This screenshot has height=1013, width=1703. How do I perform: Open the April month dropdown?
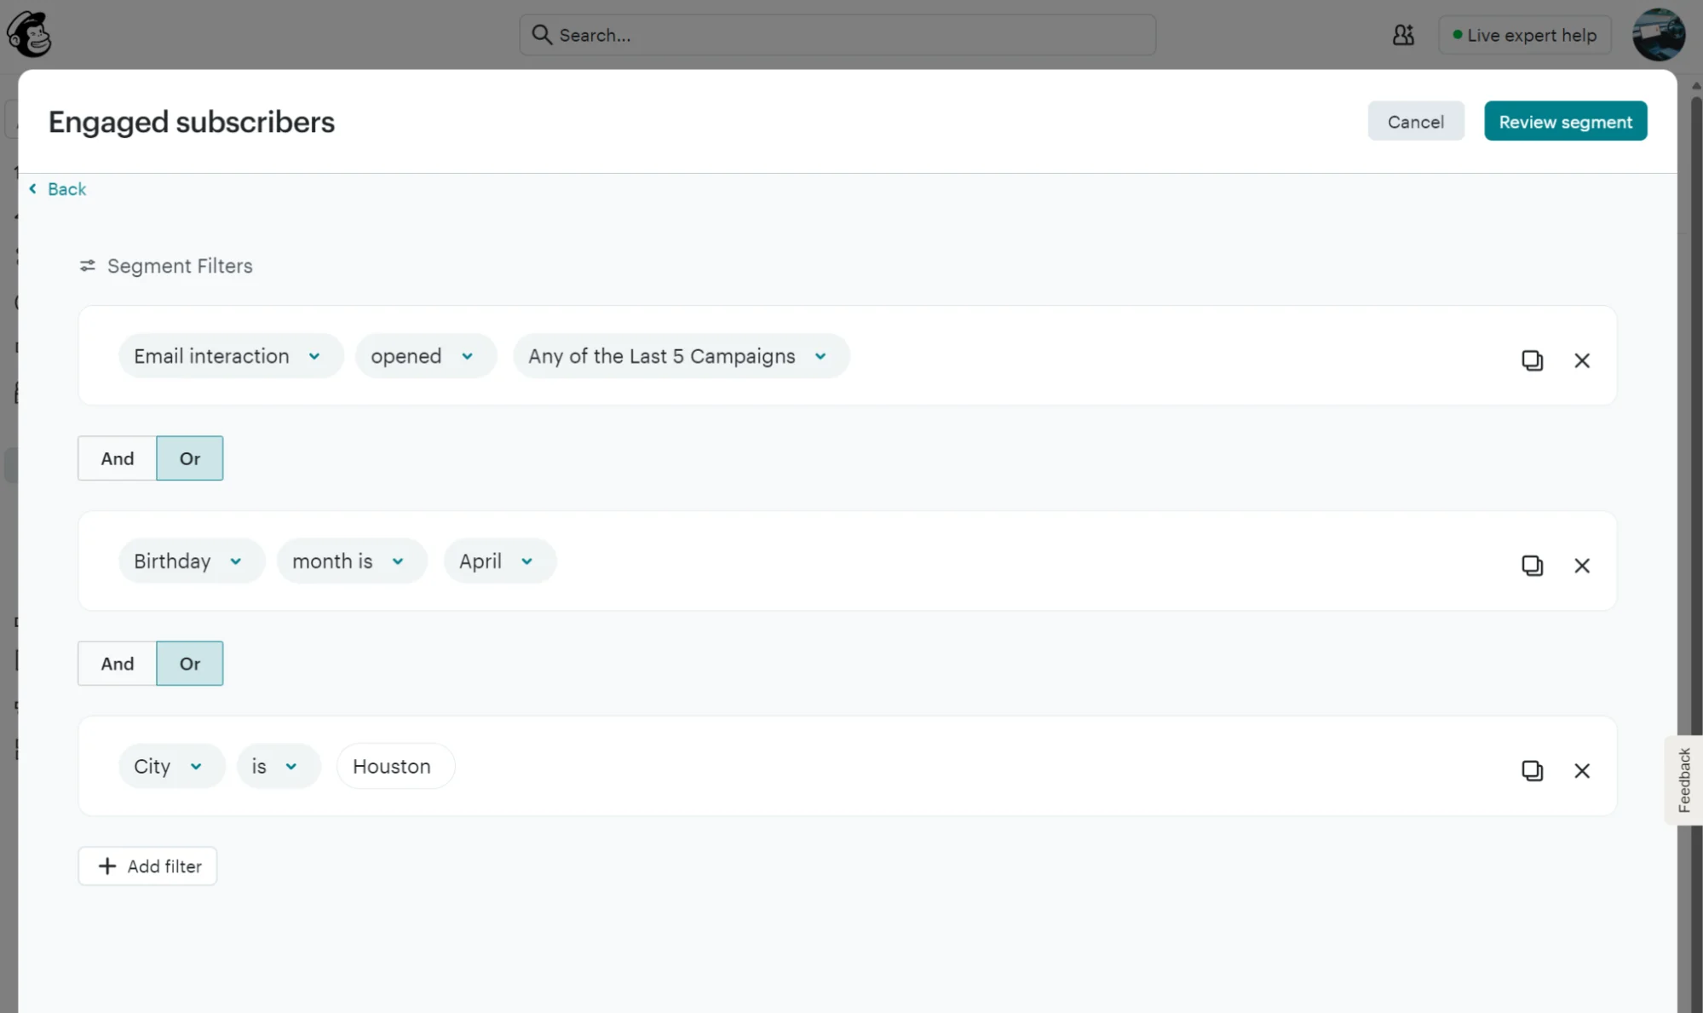500,561
